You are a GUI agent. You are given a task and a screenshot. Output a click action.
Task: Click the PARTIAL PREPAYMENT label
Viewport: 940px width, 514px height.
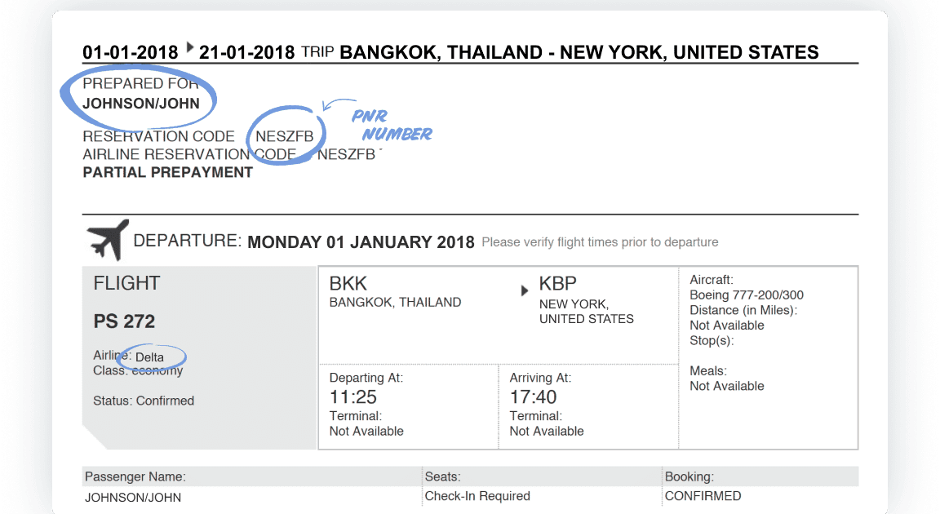(x=168, y=172)
